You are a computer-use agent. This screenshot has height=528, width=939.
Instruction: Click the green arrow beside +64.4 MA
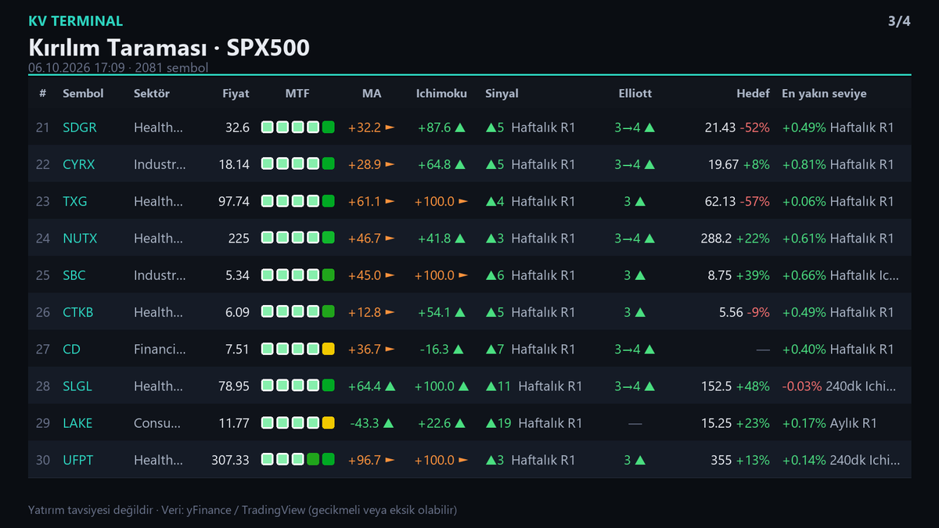pyautogui.click(x=390, y=386)
